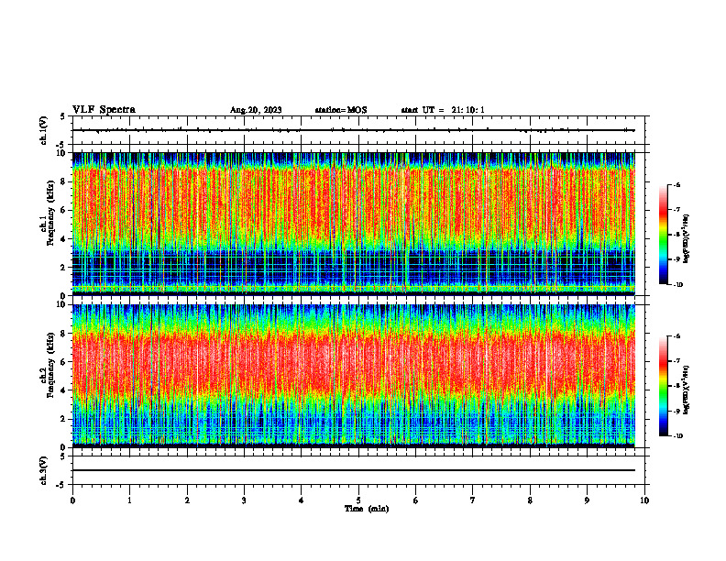The image size is (726, 561).
Task: Click the 1 tick on the Time axis
Action: tap(129, 500)
